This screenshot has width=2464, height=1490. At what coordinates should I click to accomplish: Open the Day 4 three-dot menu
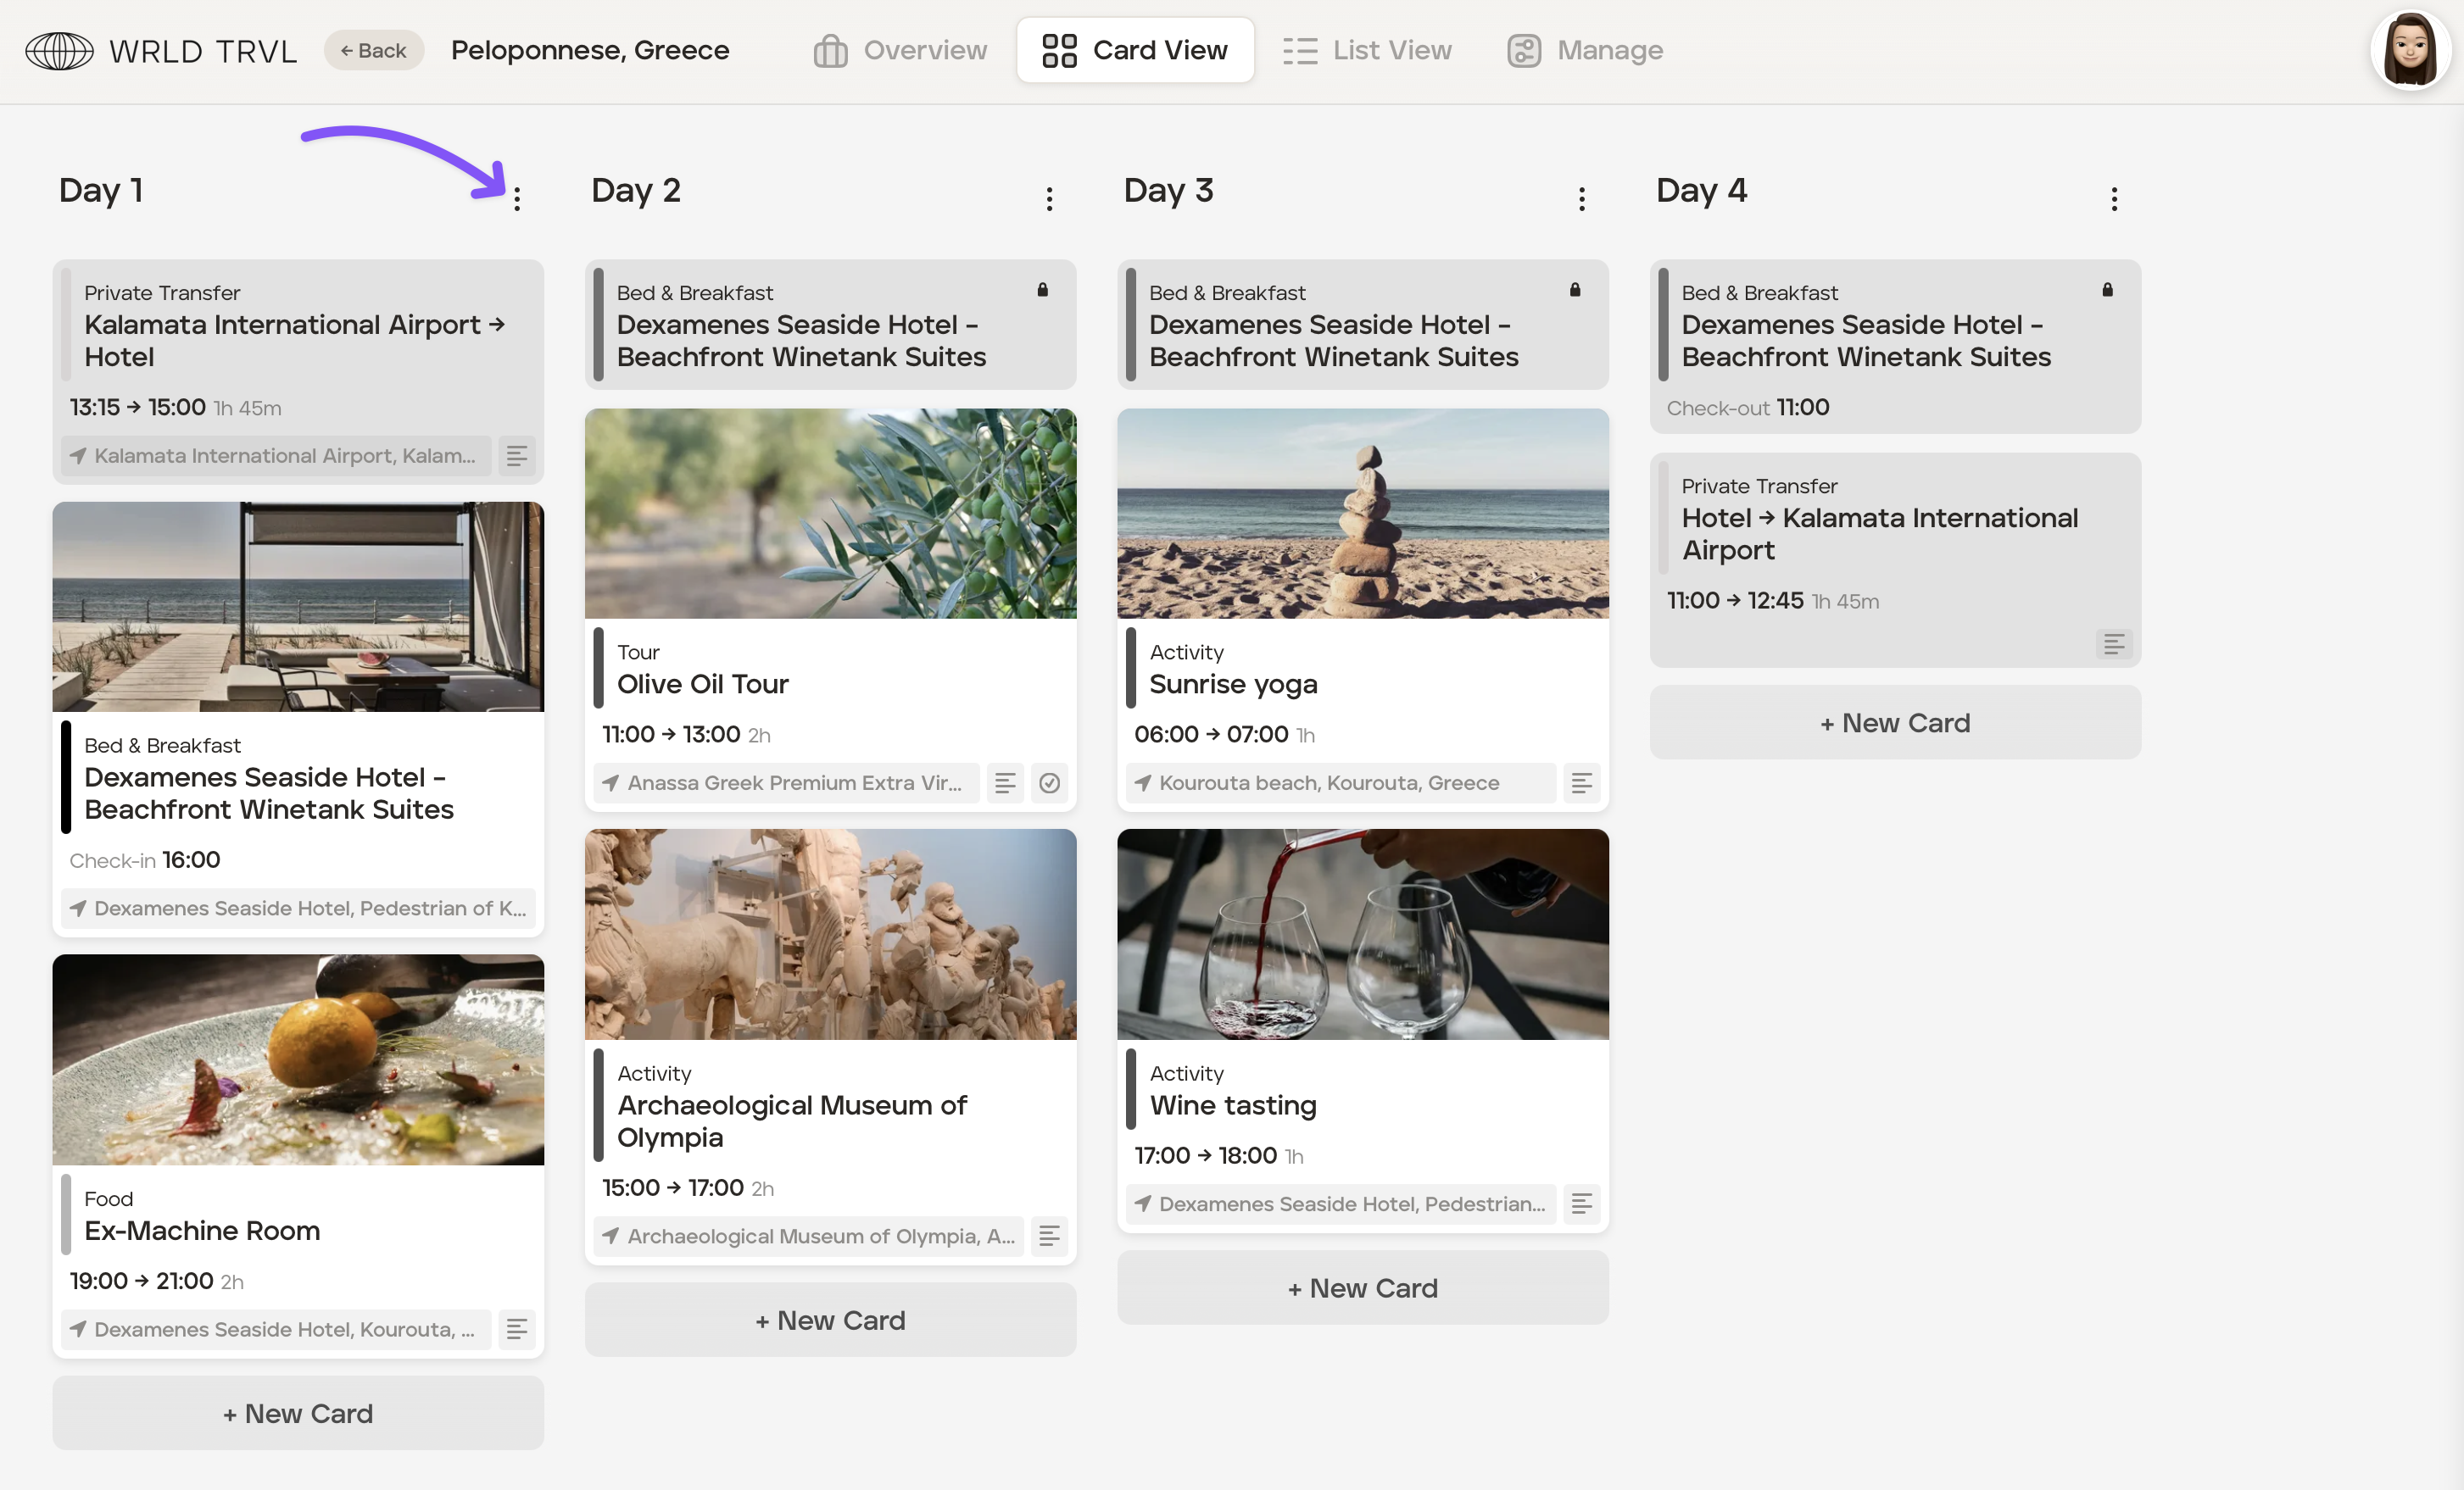click(x=2113, y=199)
